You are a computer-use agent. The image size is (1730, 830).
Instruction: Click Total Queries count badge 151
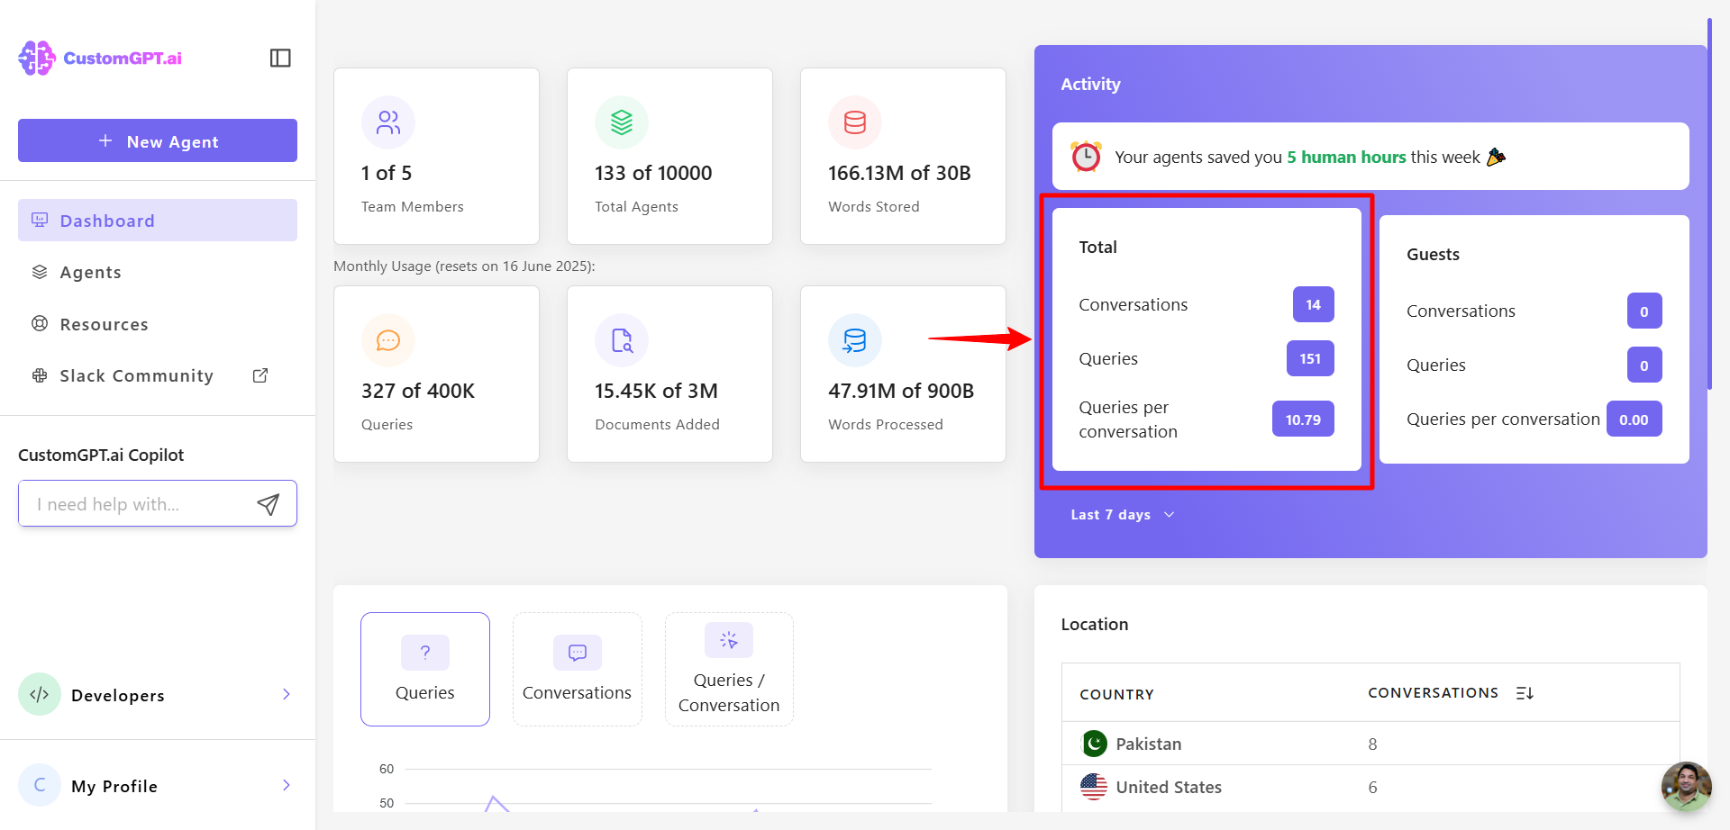coord(1310,358)
